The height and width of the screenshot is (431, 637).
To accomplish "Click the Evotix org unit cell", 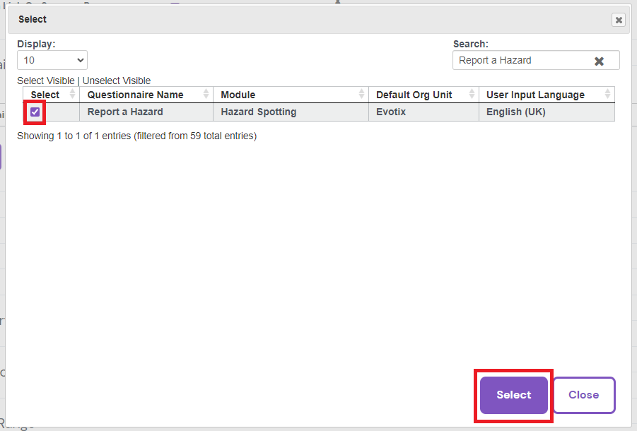I will point(391,112).
